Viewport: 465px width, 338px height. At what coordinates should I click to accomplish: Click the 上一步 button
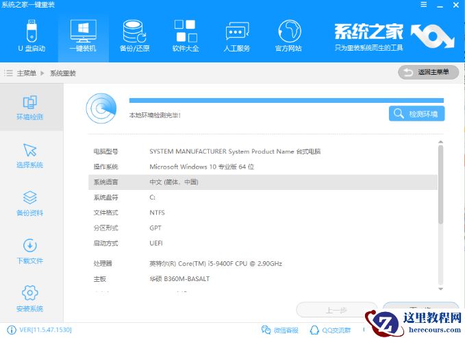pos(336,310)
